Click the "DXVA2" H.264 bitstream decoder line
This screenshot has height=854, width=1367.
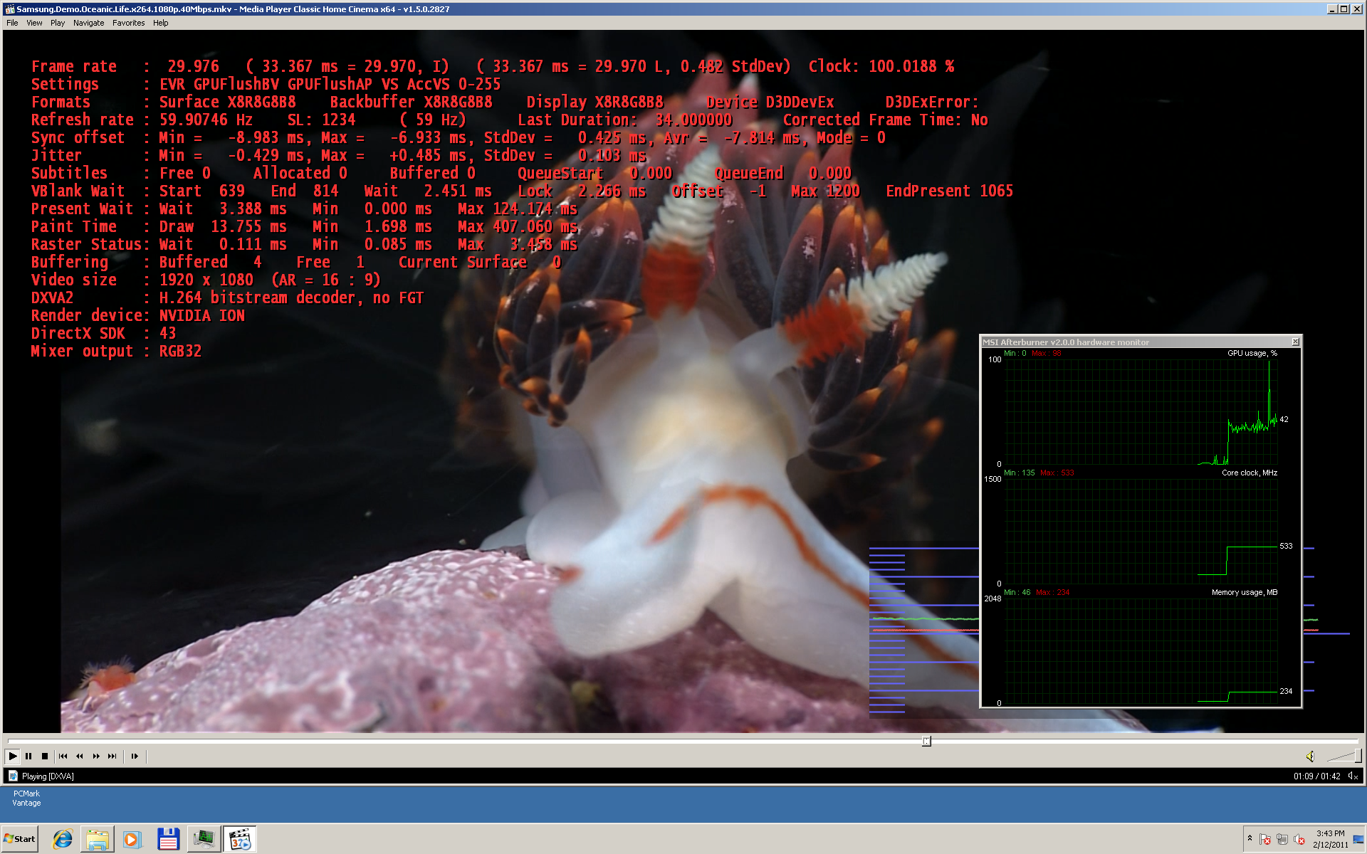pos(227,297)
